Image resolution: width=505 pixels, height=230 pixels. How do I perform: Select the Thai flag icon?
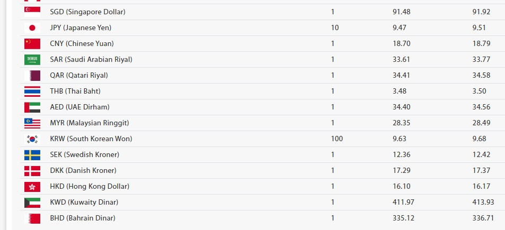(x=32, y=91)
